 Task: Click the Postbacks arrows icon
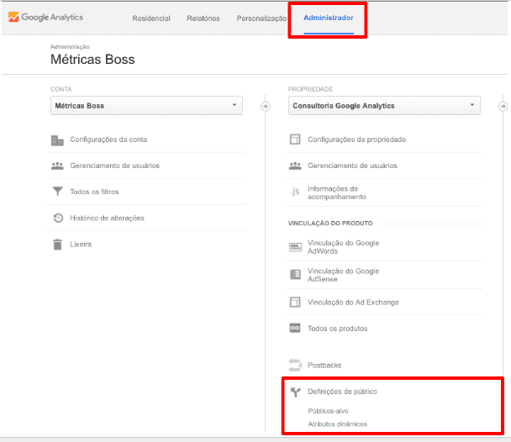click(x=295, y=366)
